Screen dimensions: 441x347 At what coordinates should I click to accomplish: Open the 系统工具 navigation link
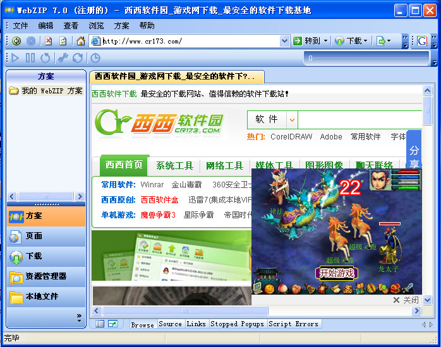pos(174,166)
